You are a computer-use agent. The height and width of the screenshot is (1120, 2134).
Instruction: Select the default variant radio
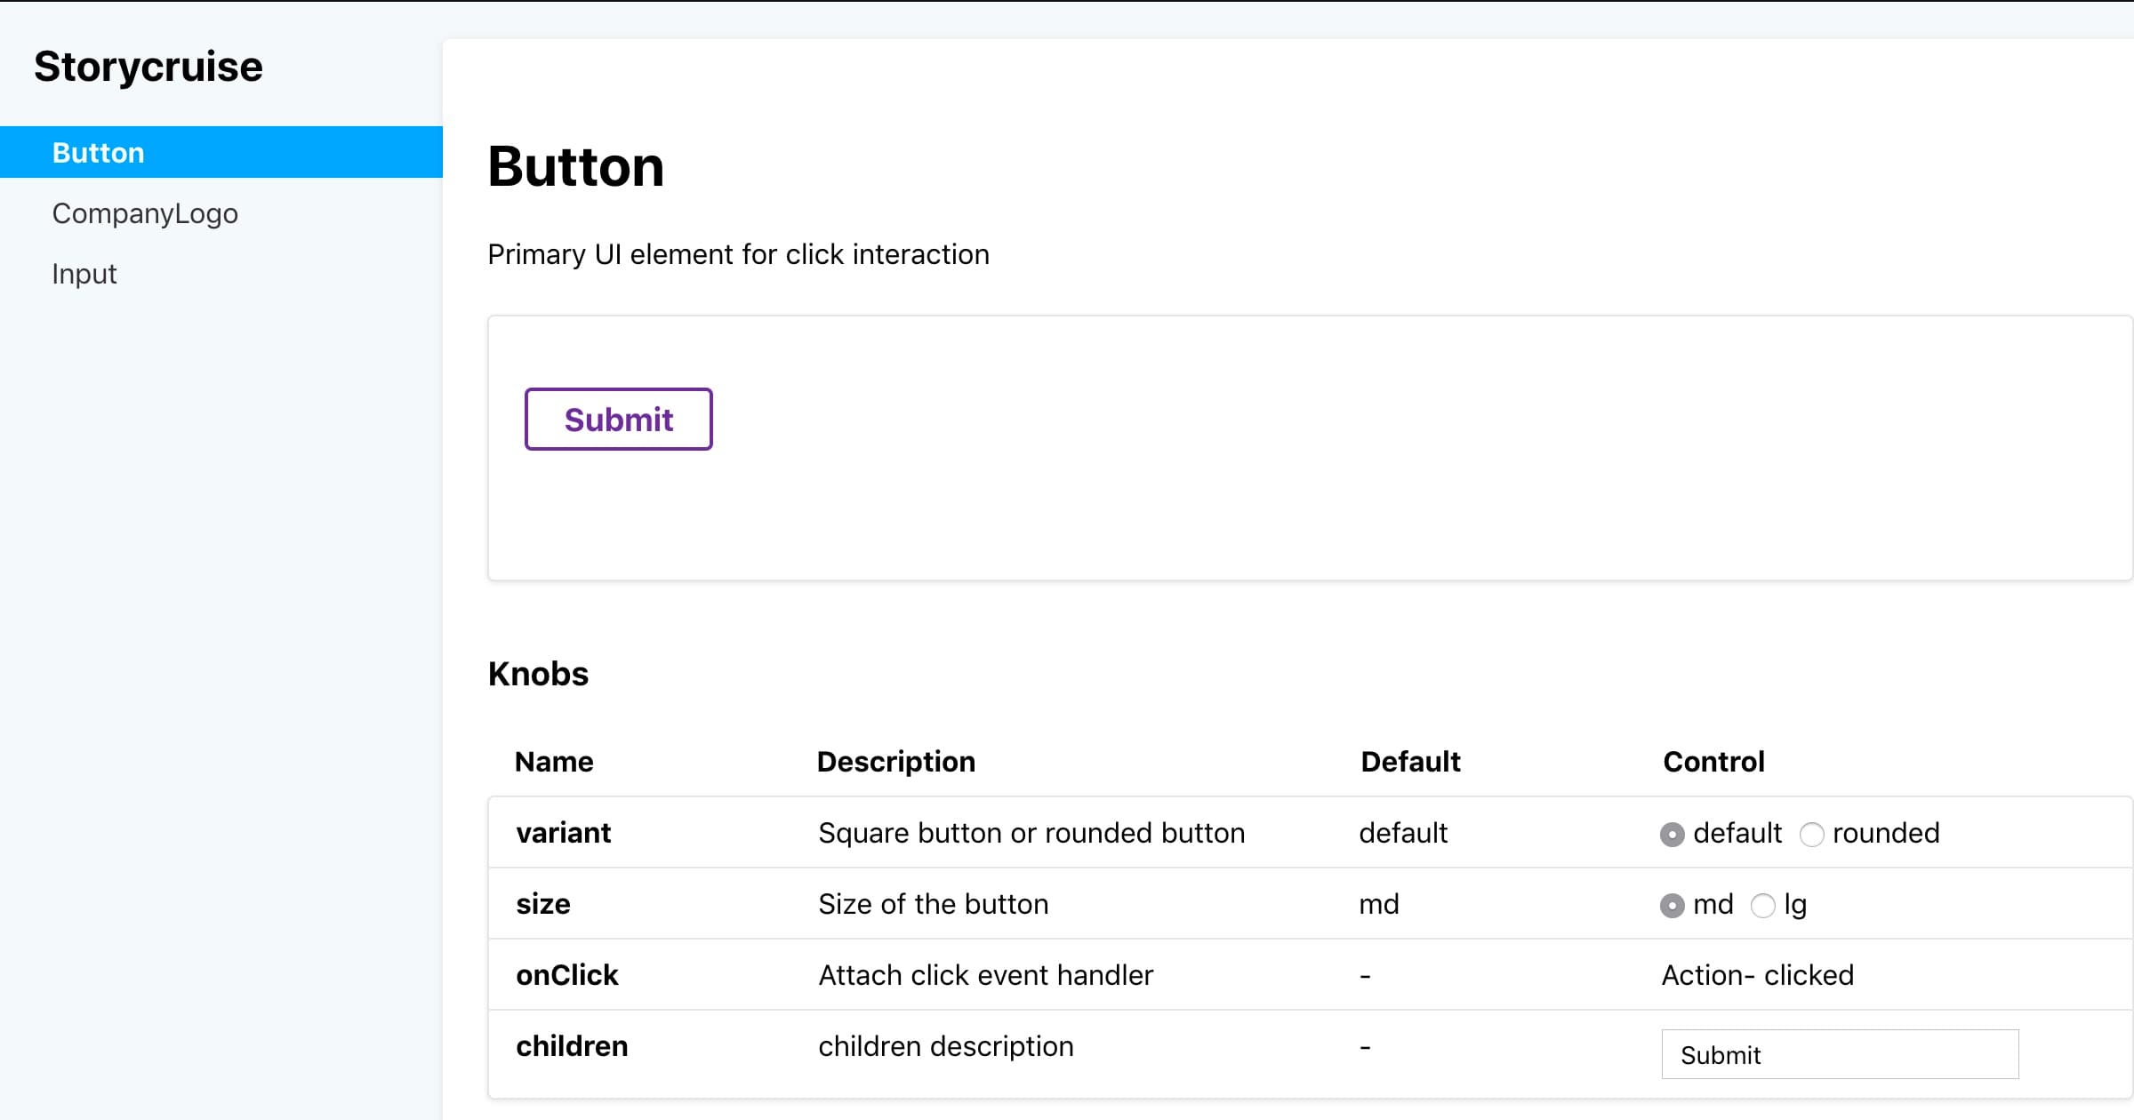tap(1672, 835)
